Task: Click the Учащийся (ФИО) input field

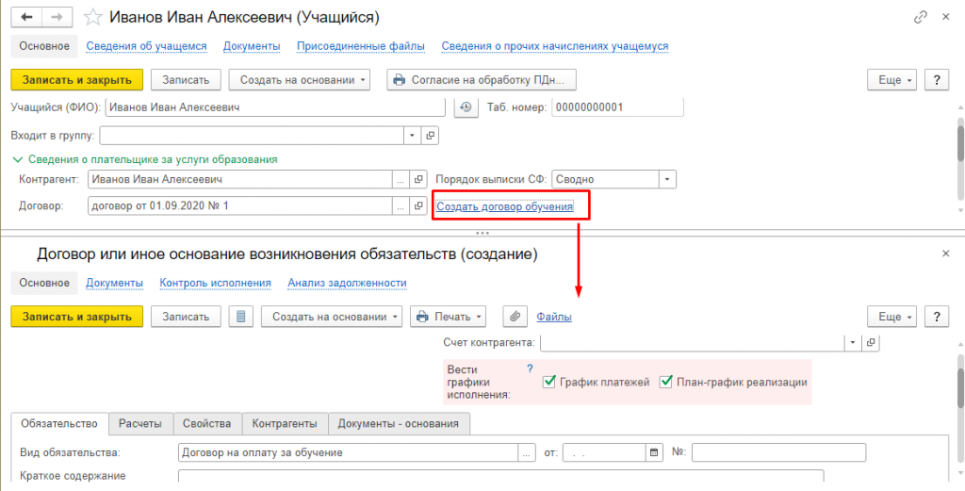Action: click(275, 107)
